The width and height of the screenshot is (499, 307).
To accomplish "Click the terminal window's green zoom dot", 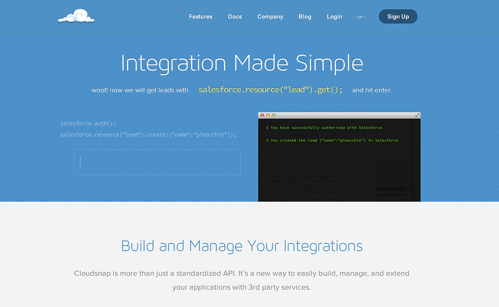I will pyautogui.click(x=274, y=115).
